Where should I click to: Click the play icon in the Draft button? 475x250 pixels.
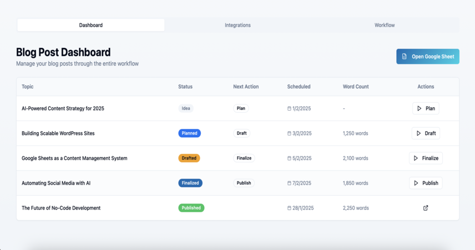[418, 133]
